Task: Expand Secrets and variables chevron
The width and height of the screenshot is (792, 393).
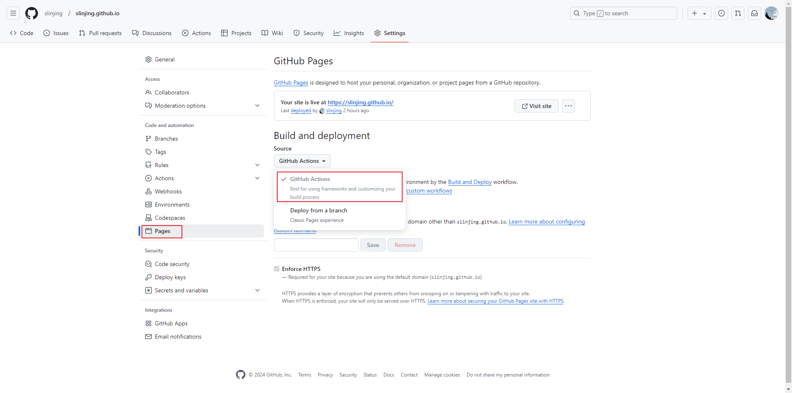Action: click(257, 290)
